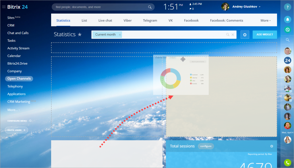294x168 pixels.
Task: Expand the Andrey Glushkov user dropdown arrow
Action: (x=260, y=7)
